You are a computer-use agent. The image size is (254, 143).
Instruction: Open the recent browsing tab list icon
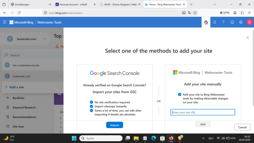coord(4,4)
